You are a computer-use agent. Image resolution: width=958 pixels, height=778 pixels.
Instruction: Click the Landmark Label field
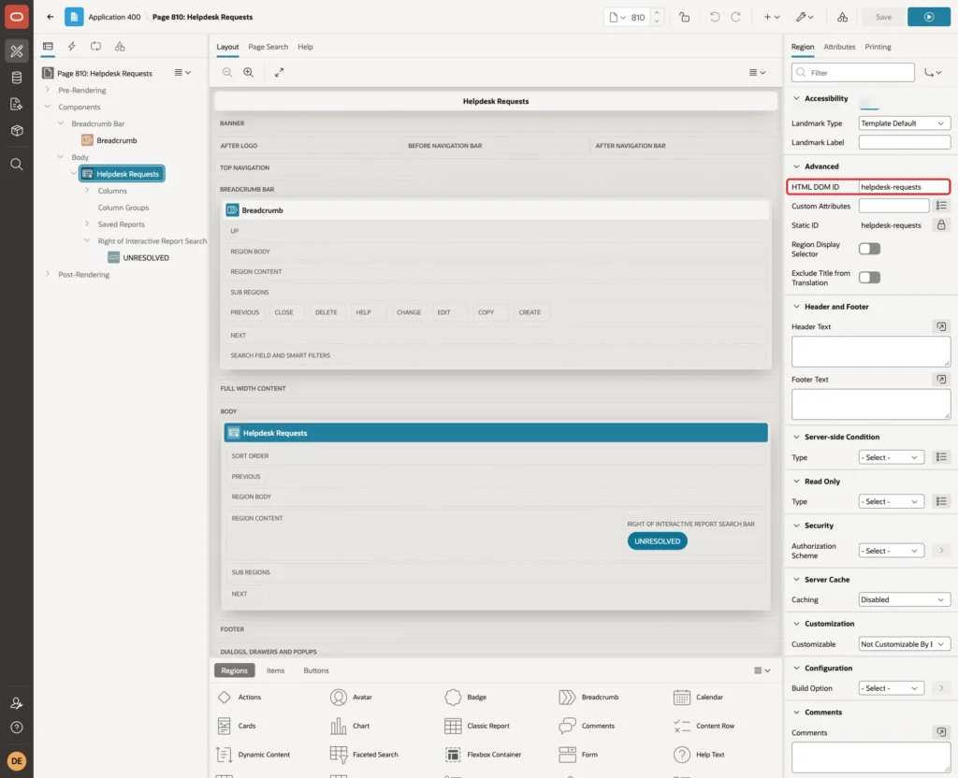tap(905, 142)
